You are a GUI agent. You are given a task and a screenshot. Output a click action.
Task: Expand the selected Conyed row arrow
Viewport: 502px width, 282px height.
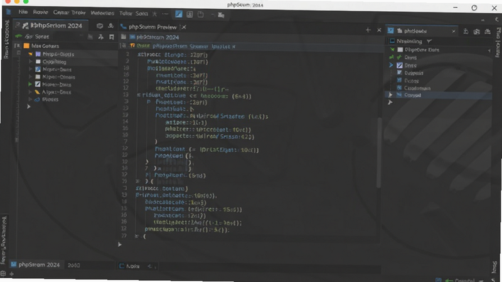coord(390,95)
